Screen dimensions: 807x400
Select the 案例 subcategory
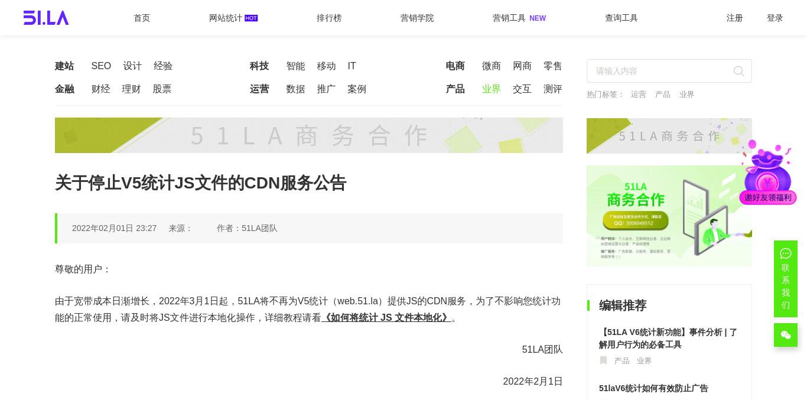click(x=357, y=89)
